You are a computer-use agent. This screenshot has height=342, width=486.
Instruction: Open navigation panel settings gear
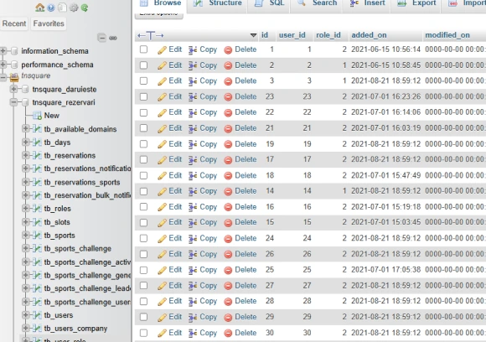click(74, 8)
